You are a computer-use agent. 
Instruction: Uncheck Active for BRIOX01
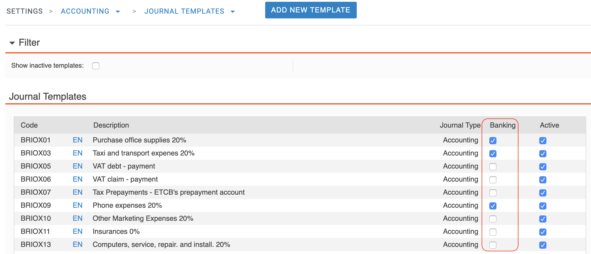pos(543,141)
